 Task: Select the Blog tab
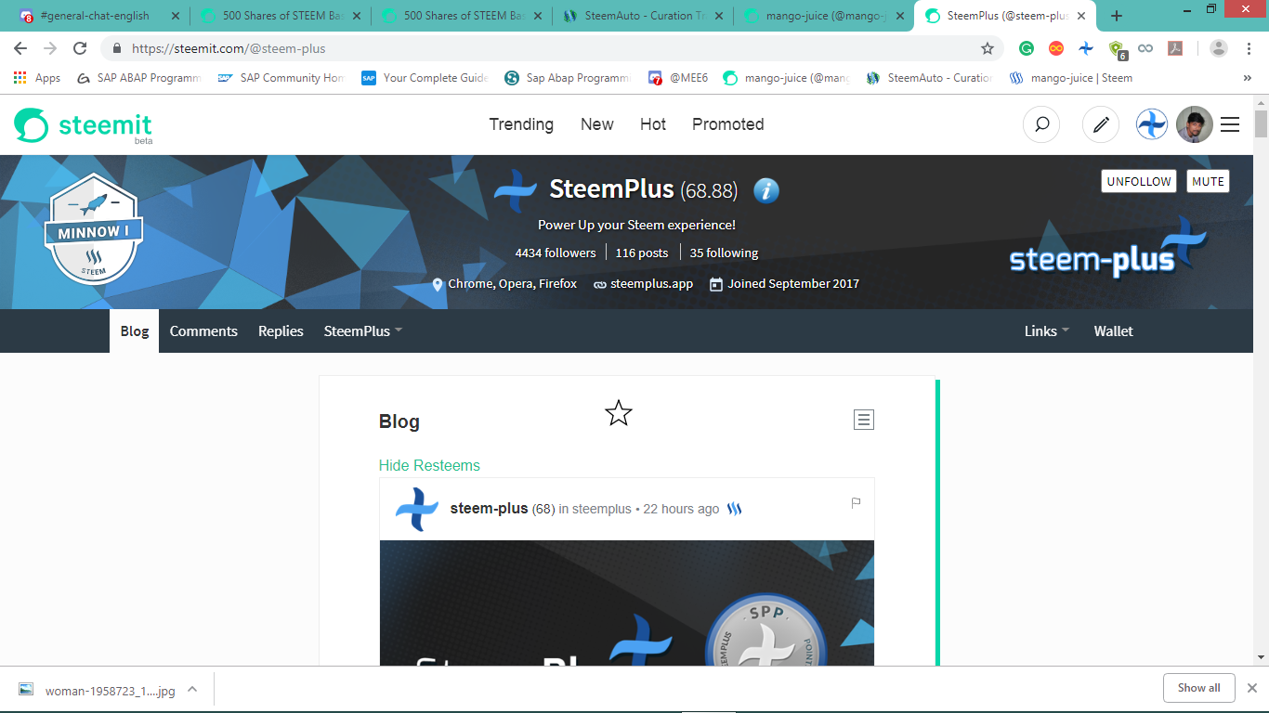135,331
